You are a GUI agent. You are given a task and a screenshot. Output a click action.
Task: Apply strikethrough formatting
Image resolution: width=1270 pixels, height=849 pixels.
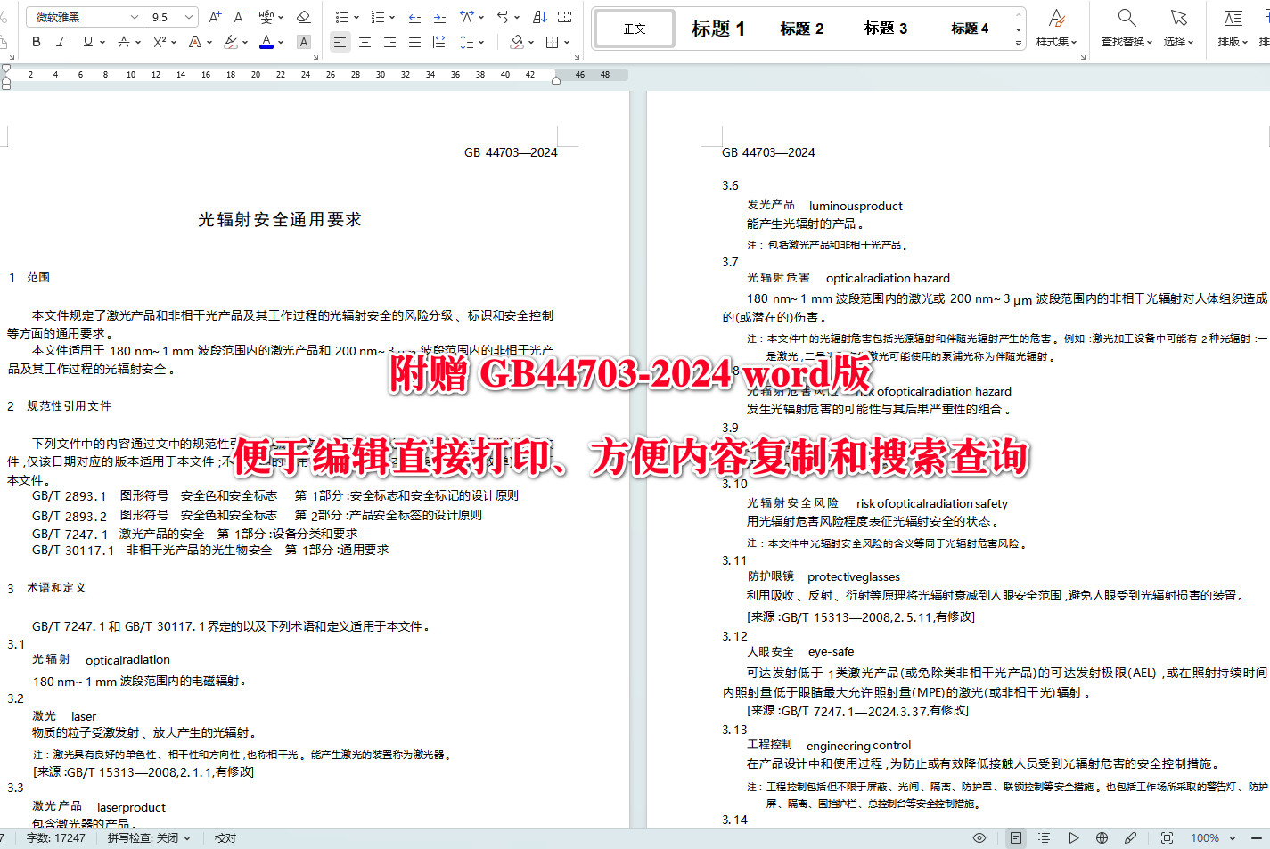pos(124,42)
